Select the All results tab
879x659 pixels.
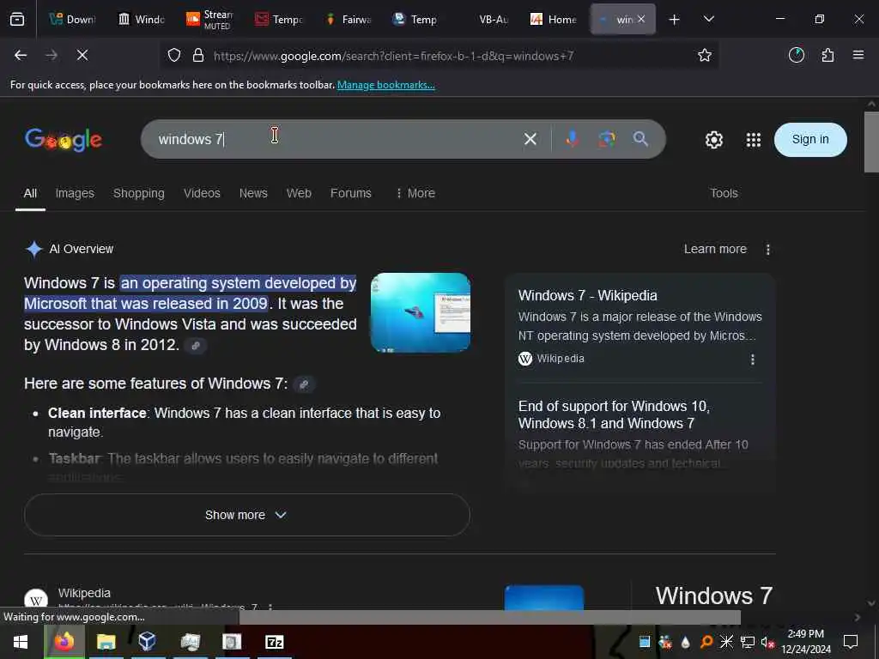[30, 193]
